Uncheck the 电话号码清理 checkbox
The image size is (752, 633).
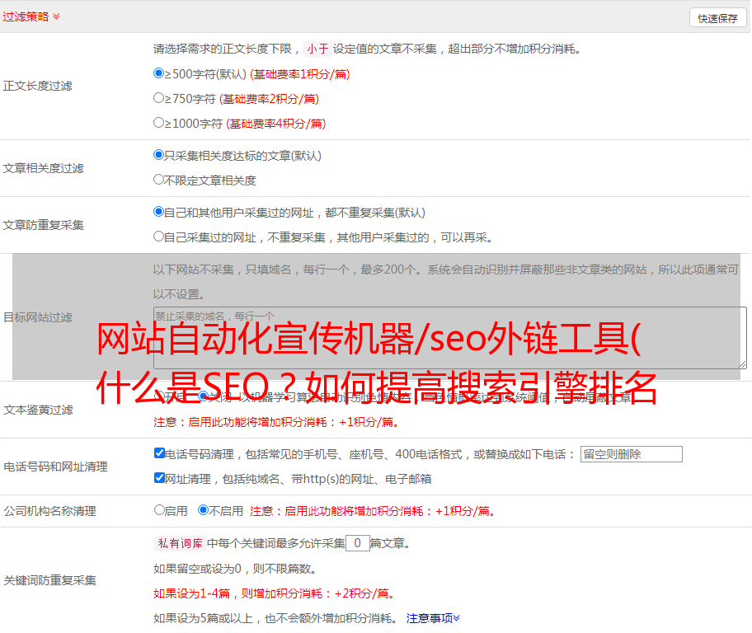pyautogui.click(x=159, y=453)
